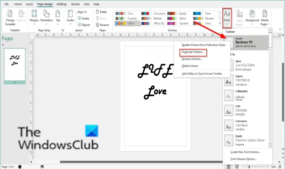Image resolution: width=285 pixels, height=169 pixels.
Task: Select the Equity Franklin Gothic font scheme
Action: click(x=246, y=140)
